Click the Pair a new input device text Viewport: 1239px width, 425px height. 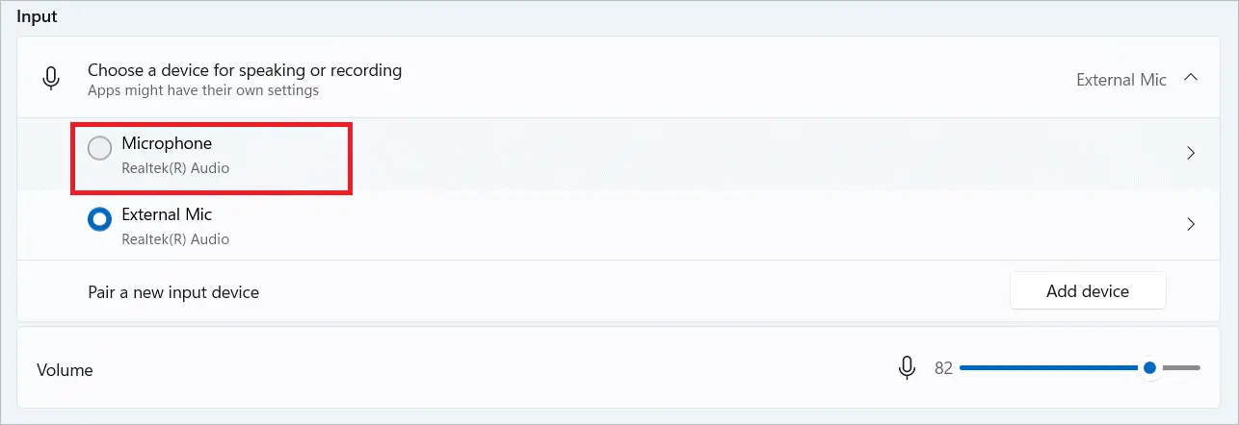pos(173,291)
